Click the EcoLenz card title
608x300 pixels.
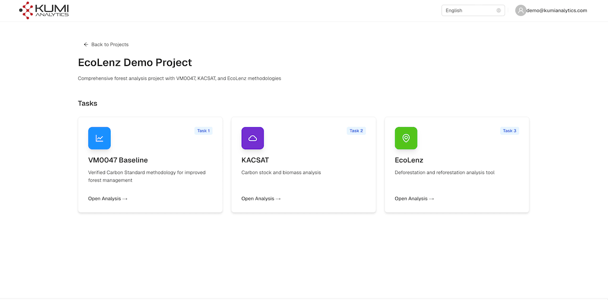click(409, 160)
